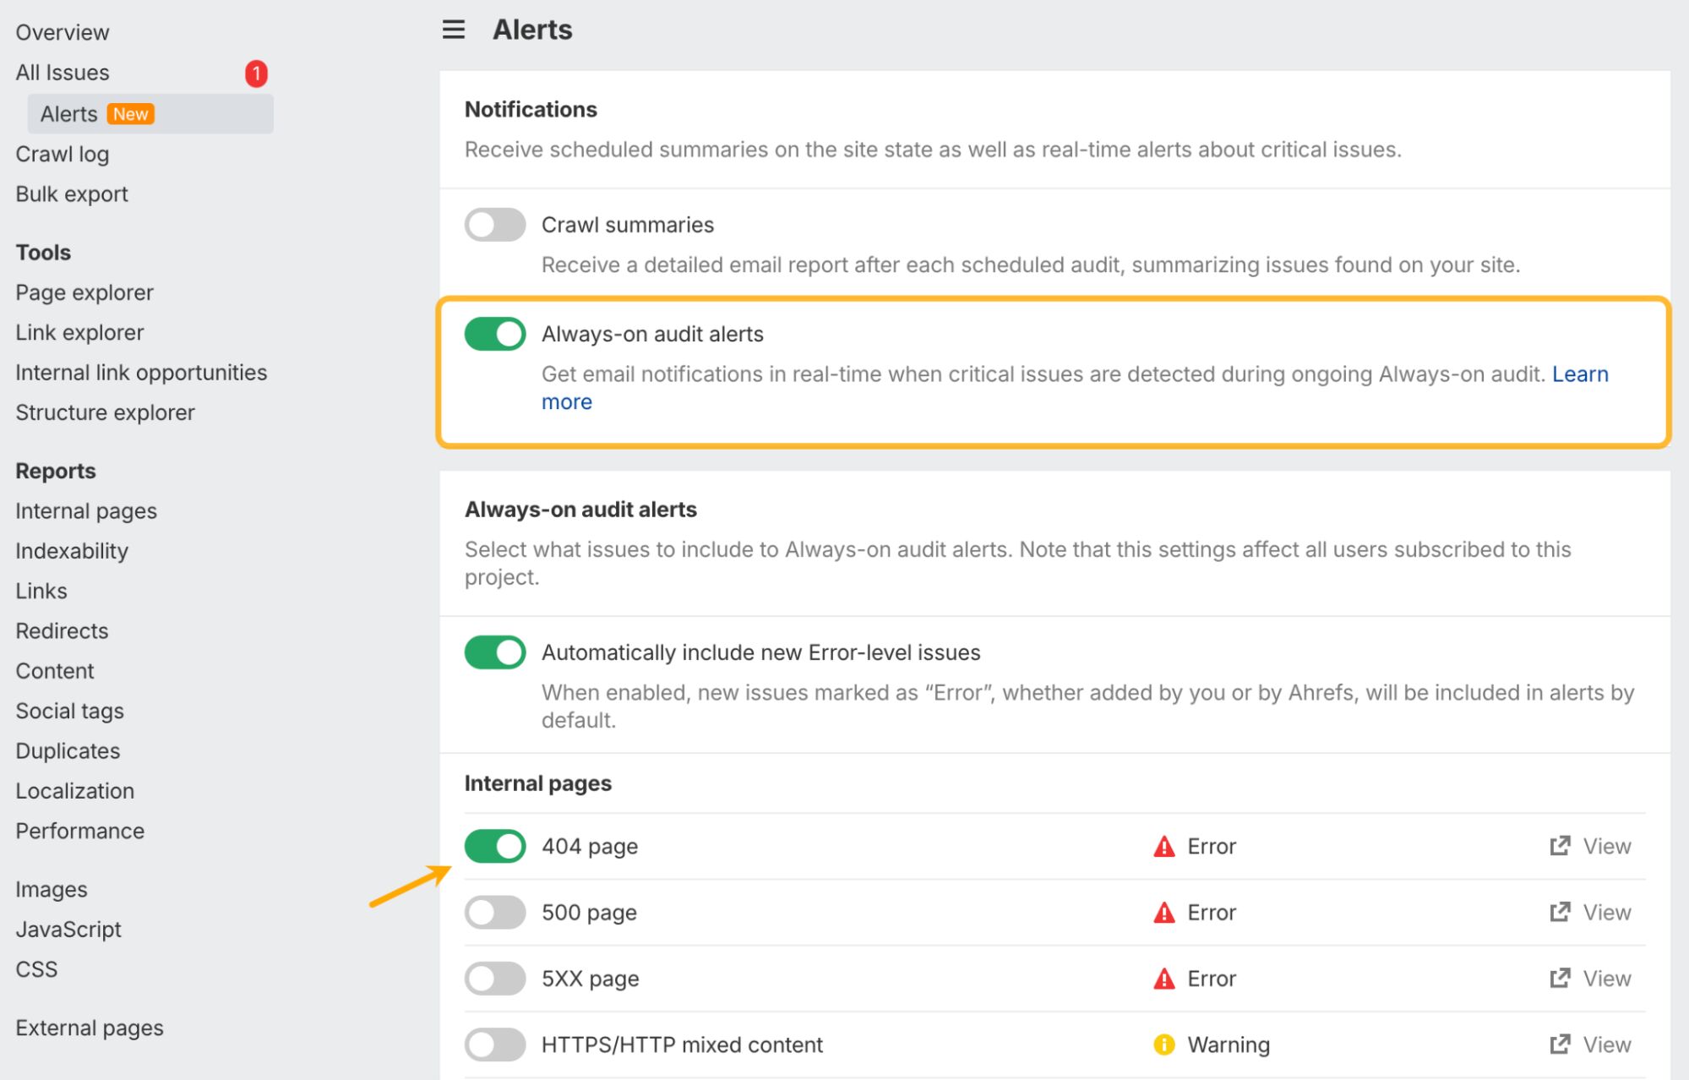Screen dimensions: 1689x1080
Task: Click the external link icon for 500 page
Action: [x=1560, y=912]
